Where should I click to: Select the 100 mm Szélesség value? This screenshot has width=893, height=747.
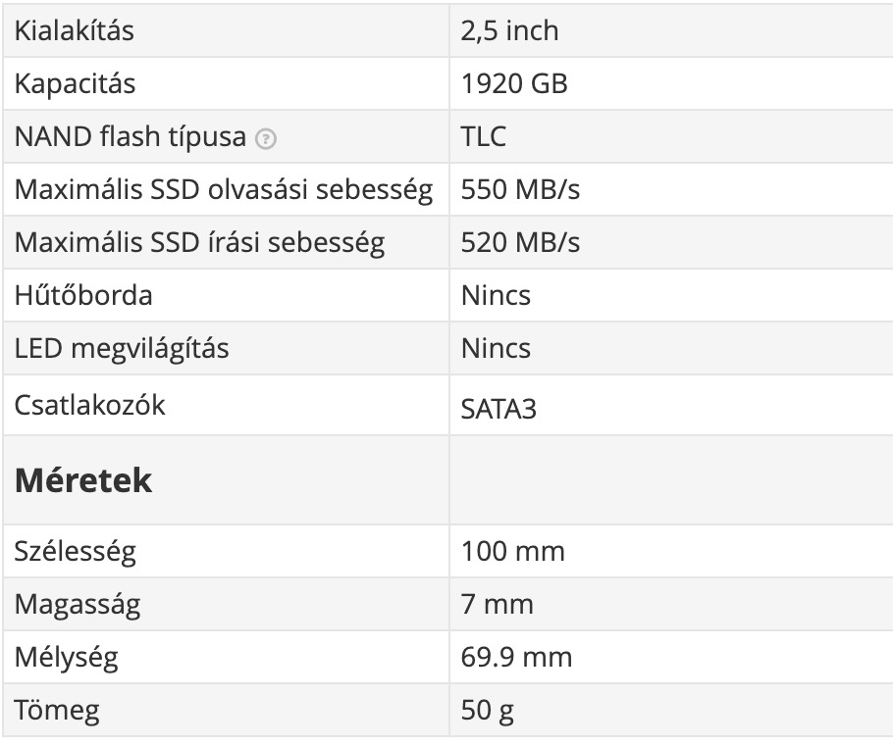pyautogui.click(x=512, y=551)
